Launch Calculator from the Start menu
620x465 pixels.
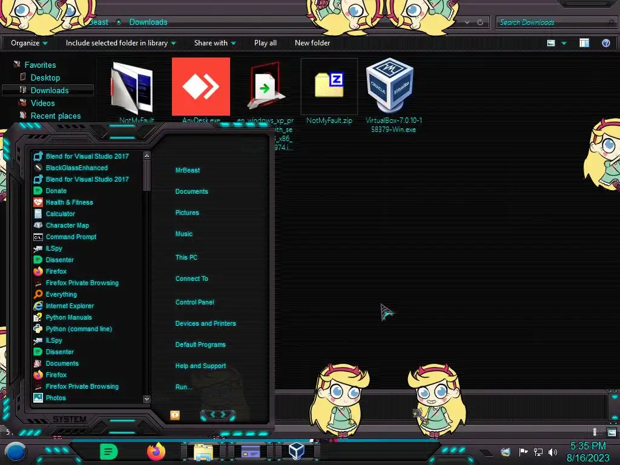coord(60,214)
